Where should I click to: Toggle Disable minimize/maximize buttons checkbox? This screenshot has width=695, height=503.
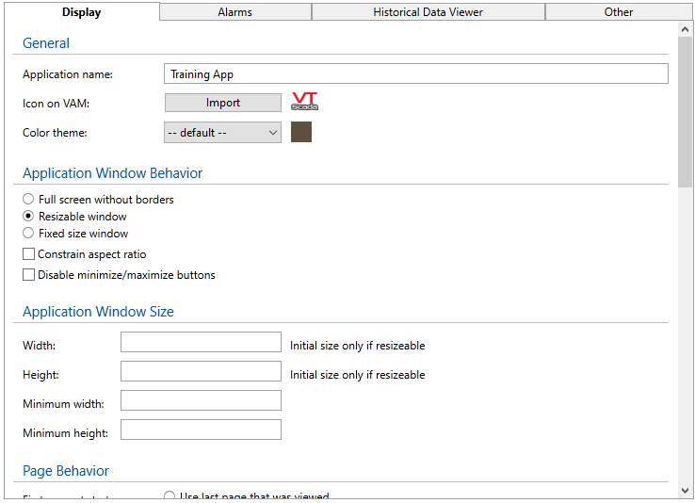(28, 275)
